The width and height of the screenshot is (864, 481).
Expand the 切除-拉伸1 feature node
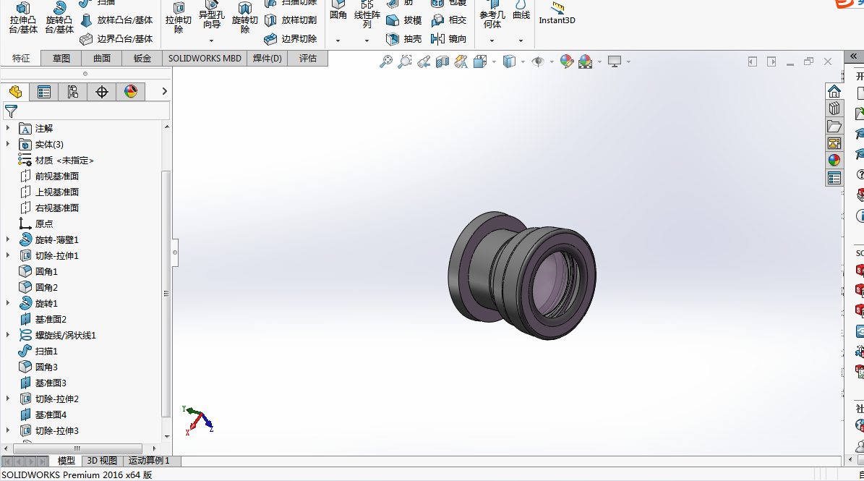pyautogui.click(x=8, y=255)
